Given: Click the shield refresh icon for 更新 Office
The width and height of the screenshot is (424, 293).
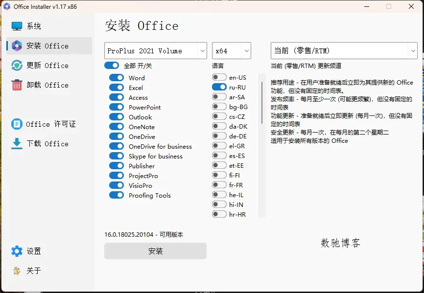Looking at the screenshot, I should (x=17, y=66).
